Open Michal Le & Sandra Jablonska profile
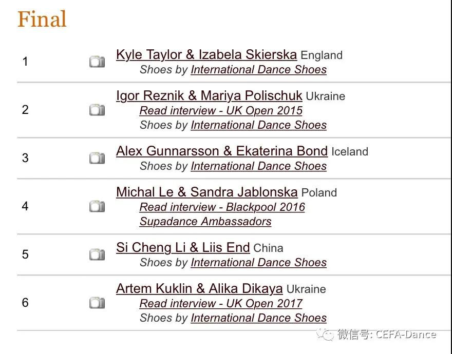Screen dimensions: 452x354 click(x=206, y=192)
